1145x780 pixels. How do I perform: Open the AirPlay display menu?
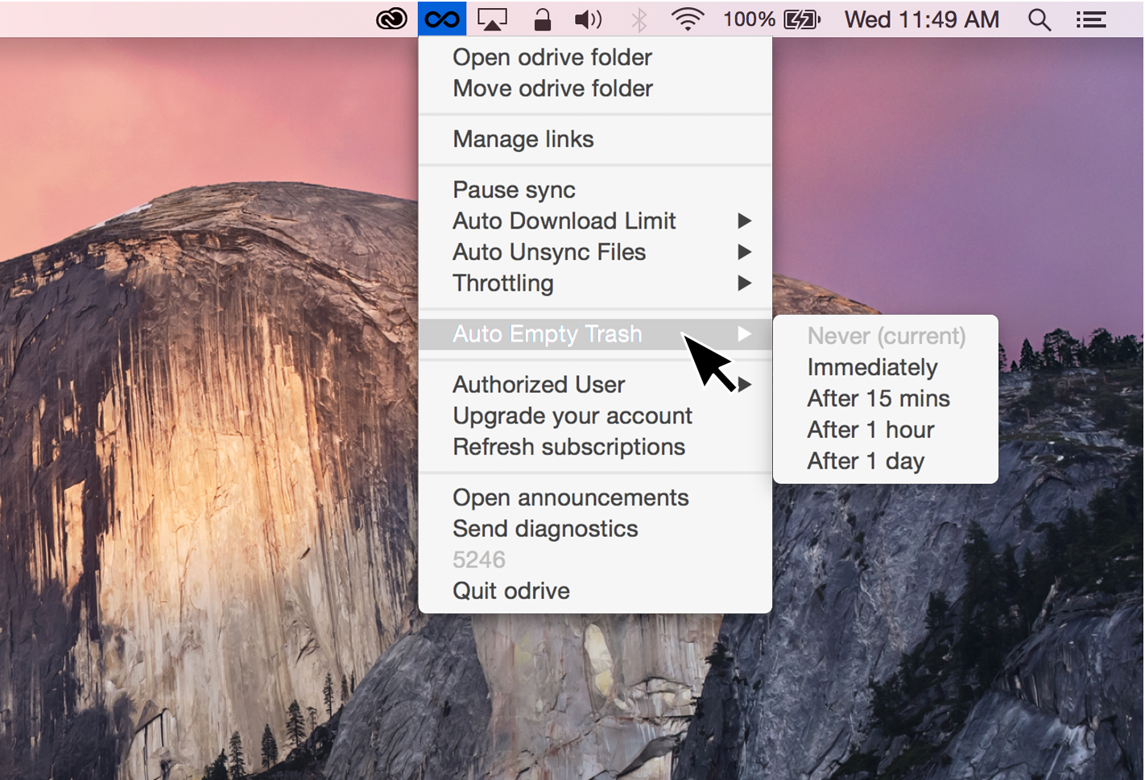click(x=492, y=19)
